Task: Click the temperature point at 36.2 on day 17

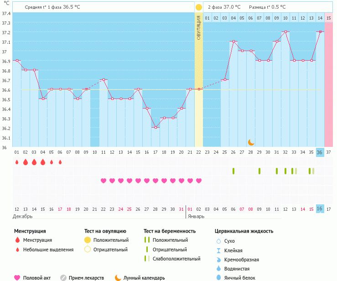Action: pyautogui.click(x=156, y=127)
